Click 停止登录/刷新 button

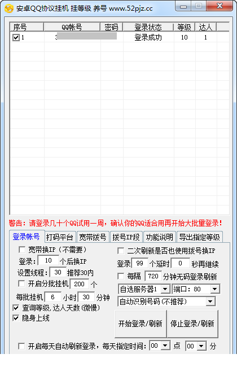pyautogui.click(x=192, y=324)
